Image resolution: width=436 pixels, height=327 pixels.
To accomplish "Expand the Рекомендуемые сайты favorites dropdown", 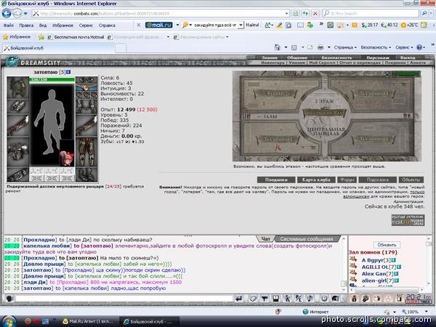I will [227, 37].
